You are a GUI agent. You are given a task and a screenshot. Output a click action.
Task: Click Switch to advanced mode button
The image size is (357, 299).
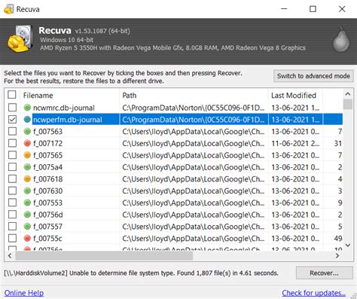(313, 76)
